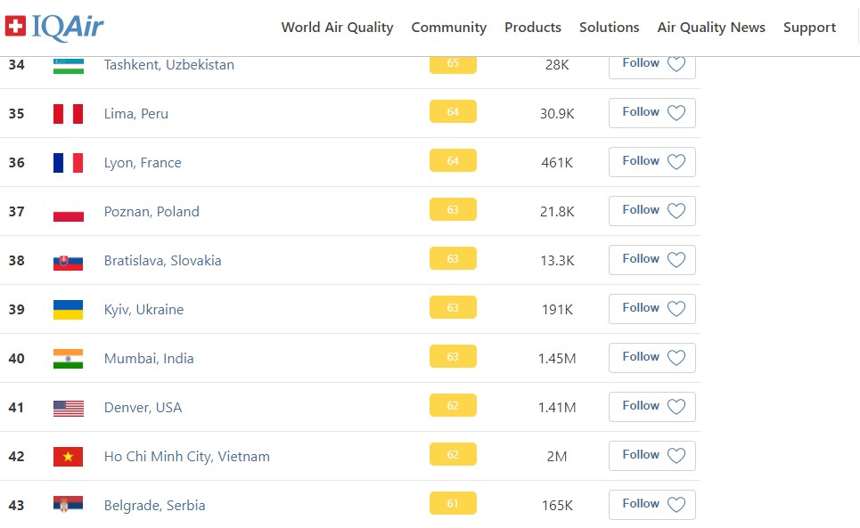Open the Lyon, France city link
Screen dimensions: 860x528
click(x=143, y=163)
